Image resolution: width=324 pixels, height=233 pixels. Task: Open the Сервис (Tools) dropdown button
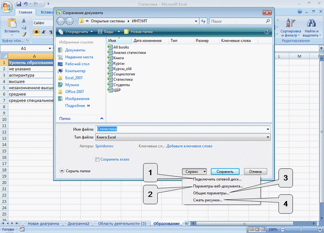pyautogui.click(x=194, y=171)
